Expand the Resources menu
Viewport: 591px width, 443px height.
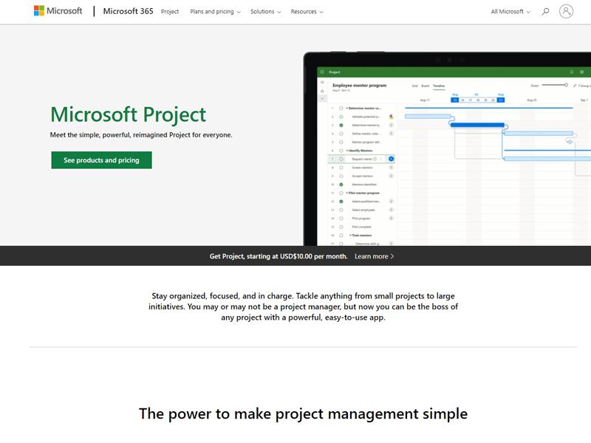[x=307, y=12]
